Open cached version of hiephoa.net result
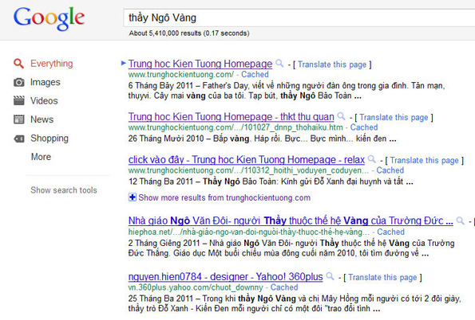Screen dimensions: 475x320 pos(390,232)
